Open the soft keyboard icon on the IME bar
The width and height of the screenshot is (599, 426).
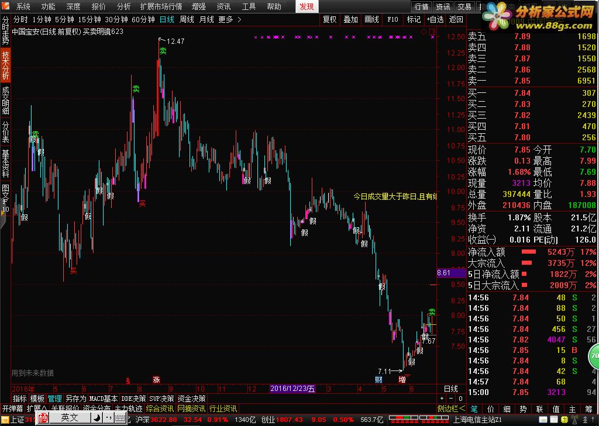[x=120, y=418]
